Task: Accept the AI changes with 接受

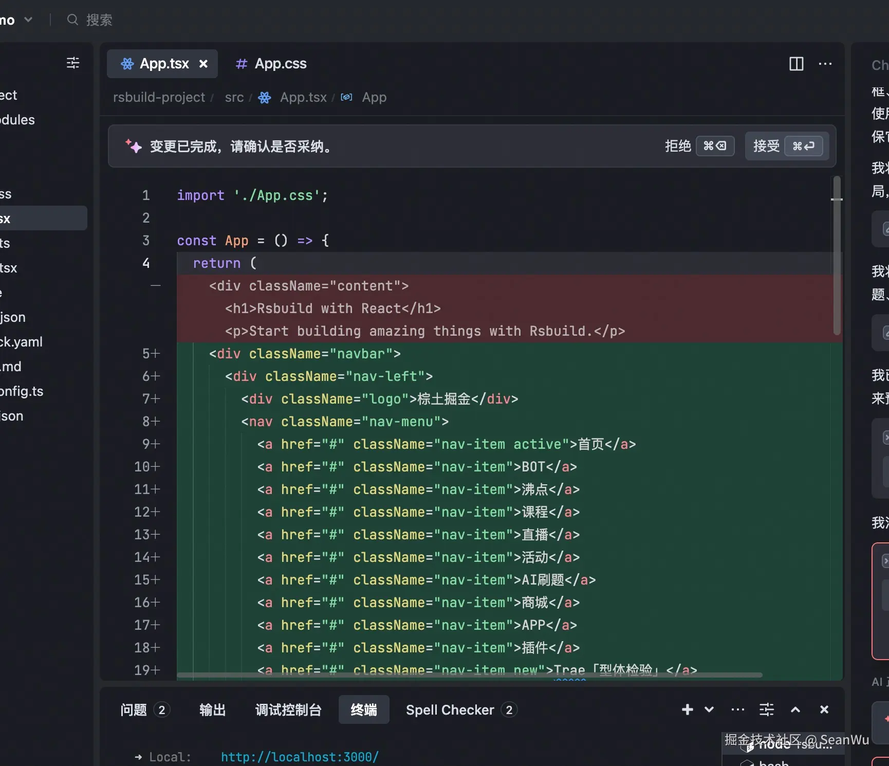Action: 787,146
